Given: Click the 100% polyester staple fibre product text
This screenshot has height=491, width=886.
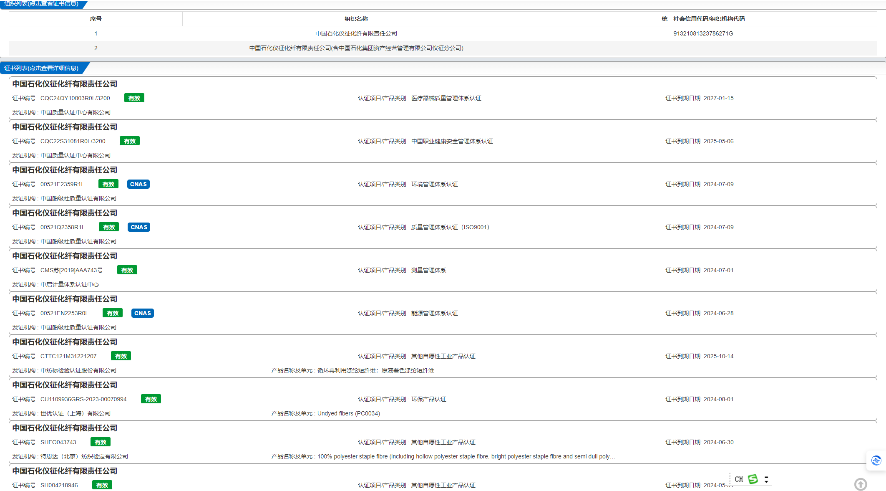Looking at the screenshot, I should tap(466, 456).
